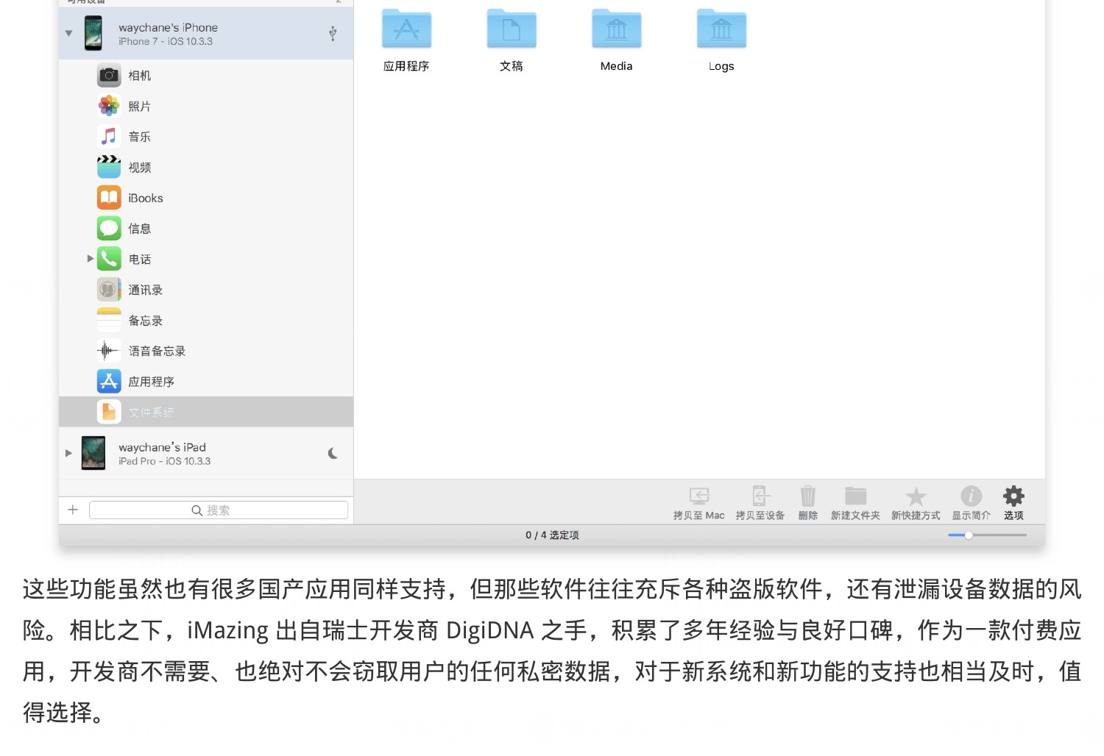
Task: Click the iPhone 7 - iOS 10.3.3 subtitle
Action: coord(166,42)
